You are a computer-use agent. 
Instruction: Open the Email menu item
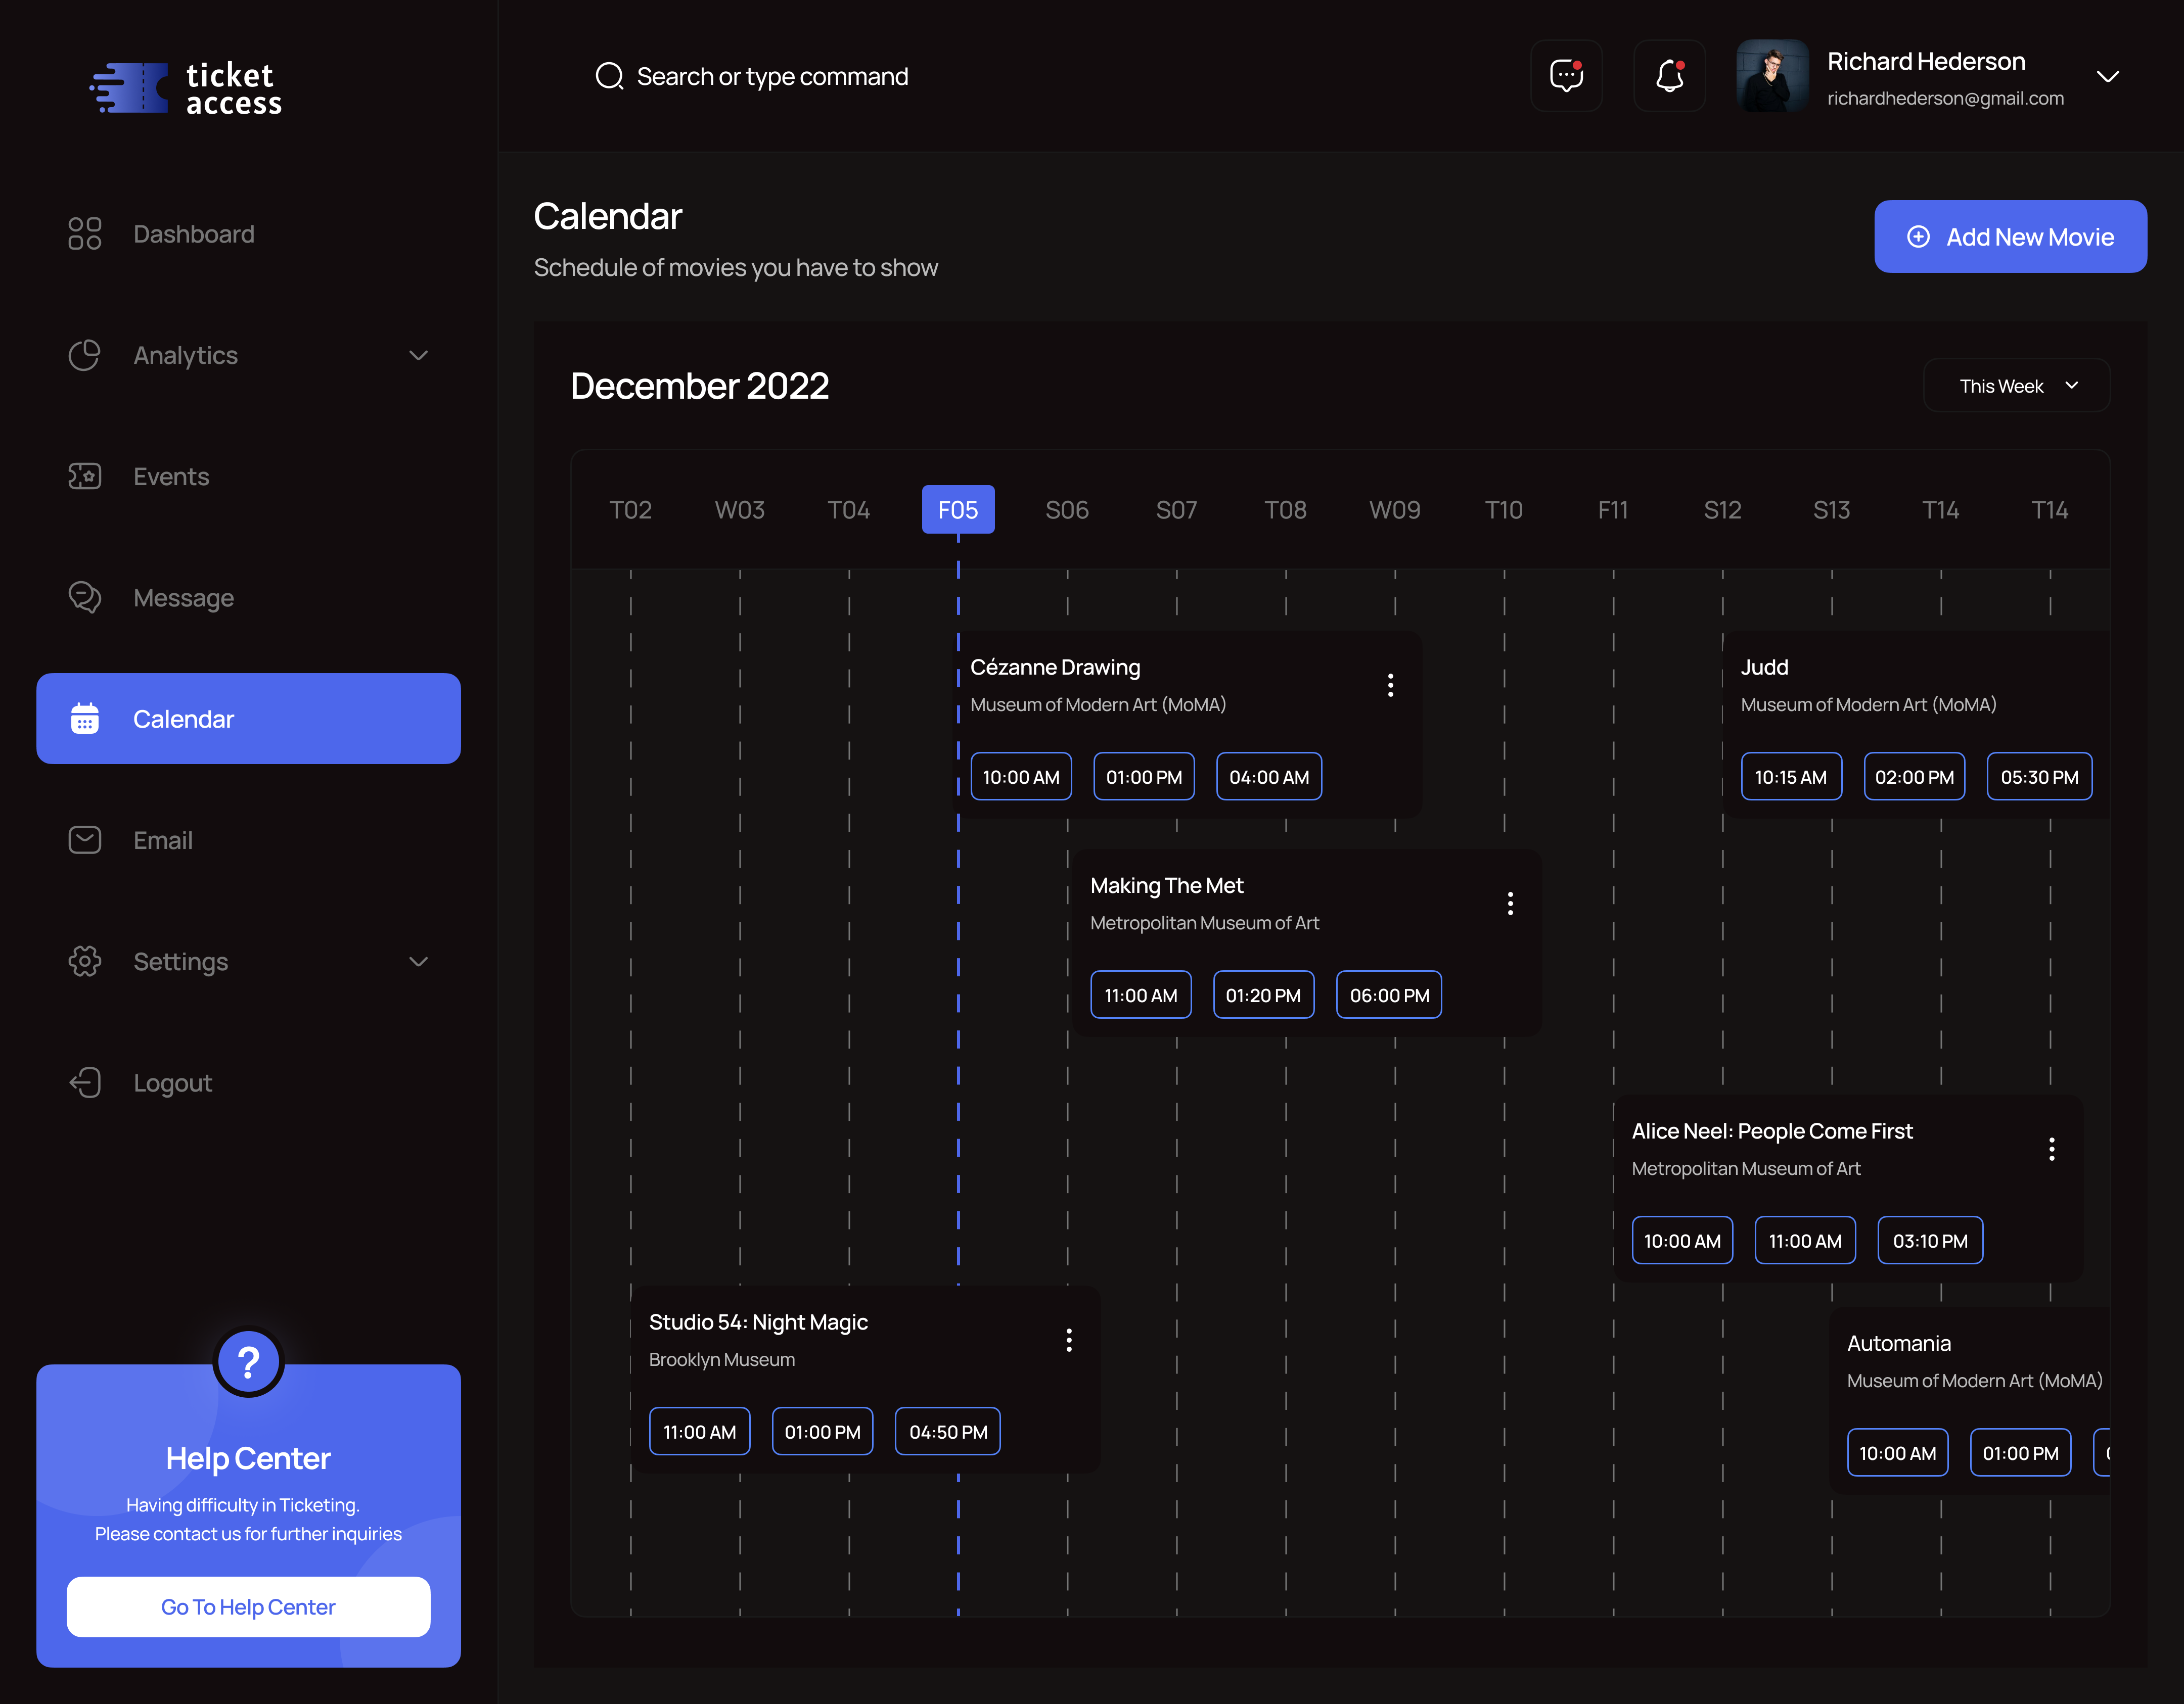(x=249, y=840)
